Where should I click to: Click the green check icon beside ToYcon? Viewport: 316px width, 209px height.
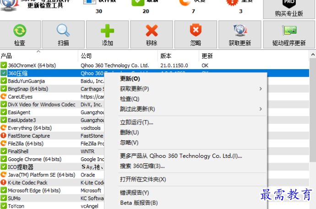coord(3,206)
